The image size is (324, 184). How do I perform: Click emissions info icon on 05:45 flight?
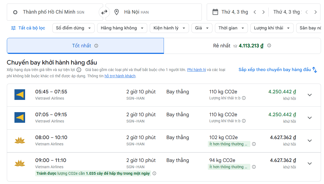coord(244,98)
